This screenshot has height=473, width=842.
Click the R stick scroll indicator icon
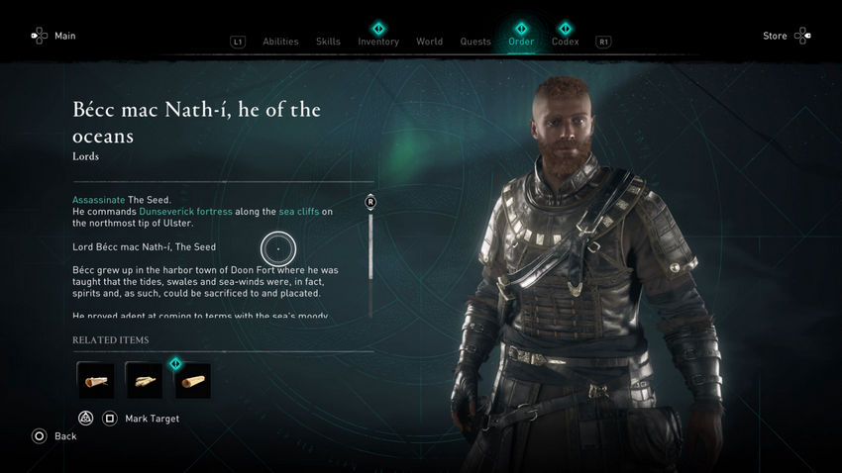click(370, 202)
